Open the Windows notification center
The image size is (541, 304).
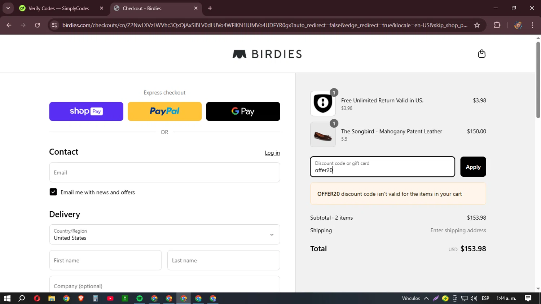coord(528,298)
